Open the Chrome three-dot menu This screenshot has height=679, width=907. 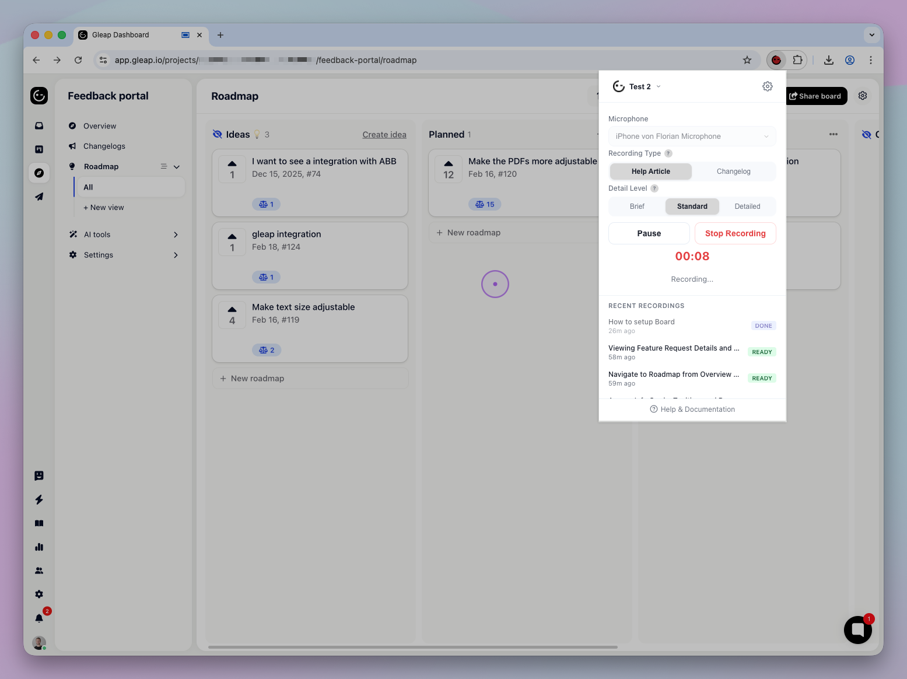pyautogui.click(x=871, y=60)
